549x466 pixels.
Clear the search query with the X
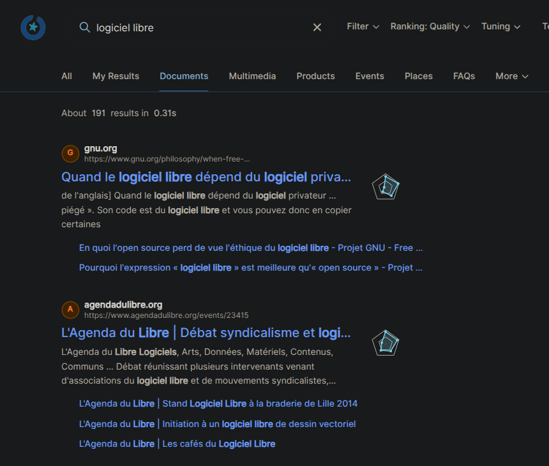pyautogui.click(x=317, y=27)
